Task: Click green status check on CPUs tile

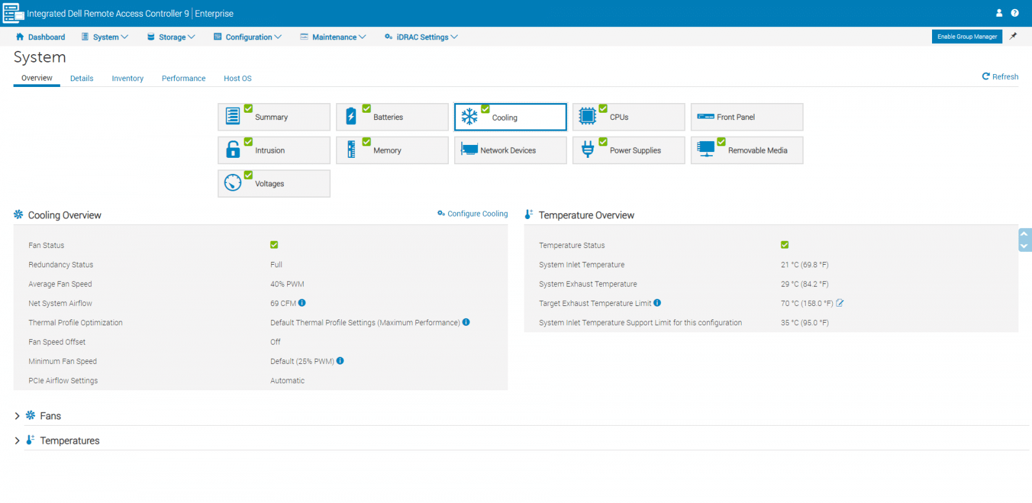Action: pyautogui.click(x=603, y=108)
